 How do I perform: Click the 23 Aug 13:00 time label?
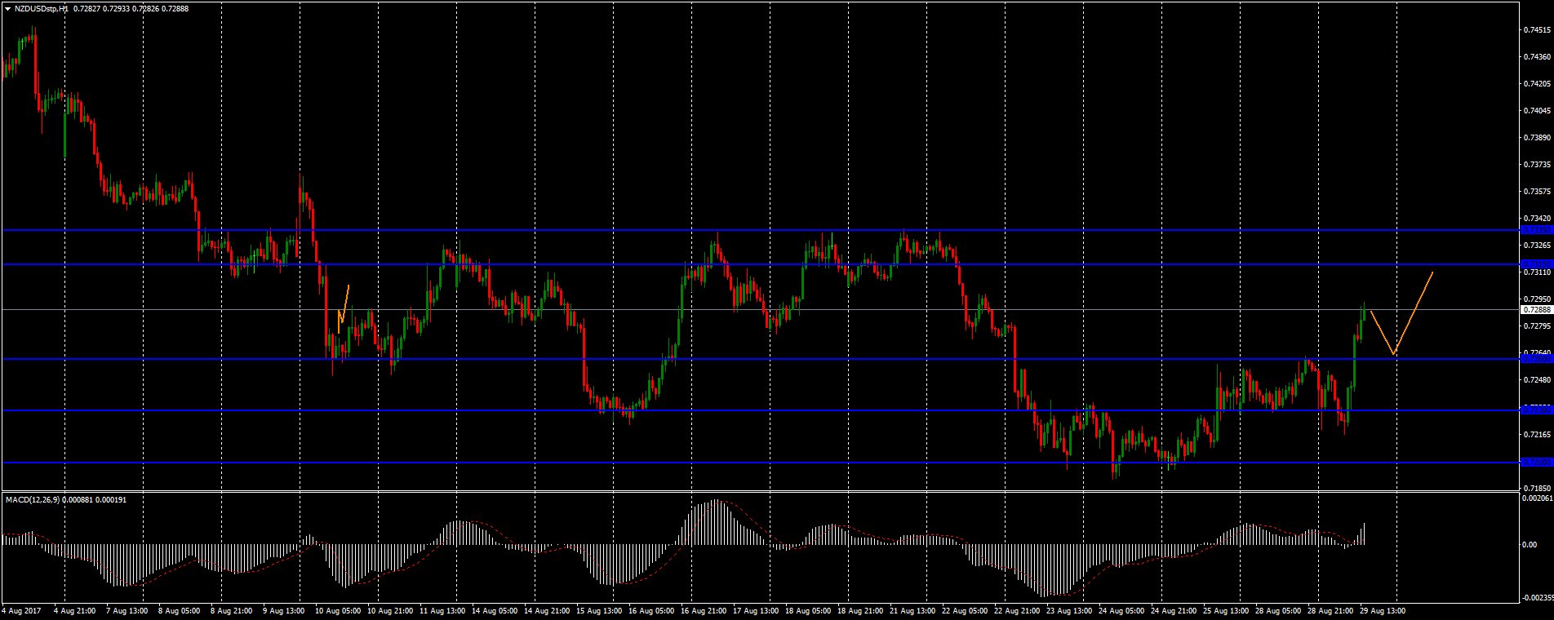[x=1069, y=610]
